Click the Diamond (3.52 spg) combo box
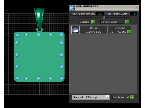This screenshot has width=145, height=108. click(91, 97)
